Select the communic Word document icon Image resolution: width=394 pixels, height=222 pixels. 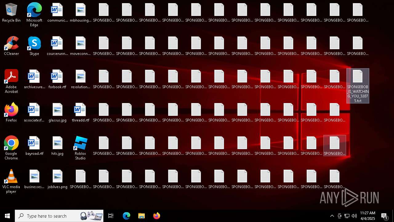point(57,13)
